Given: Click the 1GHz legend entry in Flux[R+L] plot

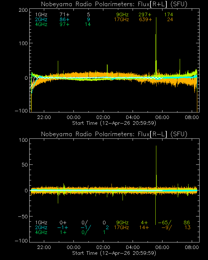Looking at the screenshot, I should tap(41, 15).
